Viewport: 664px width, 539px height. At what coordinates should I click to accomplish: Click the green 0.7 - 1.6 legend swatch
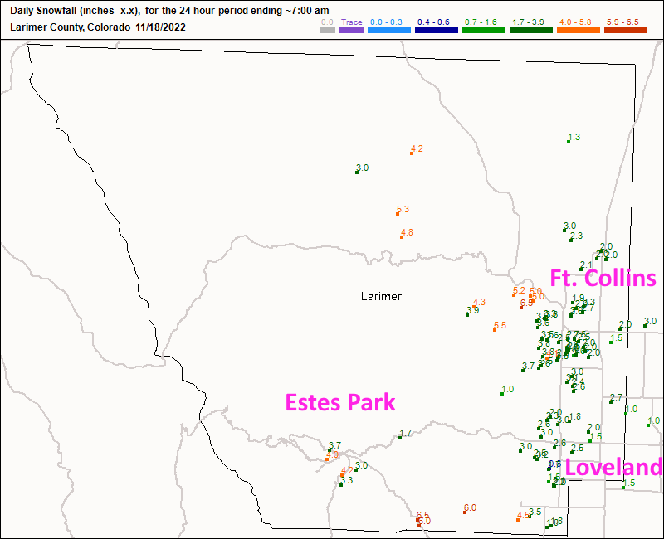pyautogui.click(x=484, y=30)
